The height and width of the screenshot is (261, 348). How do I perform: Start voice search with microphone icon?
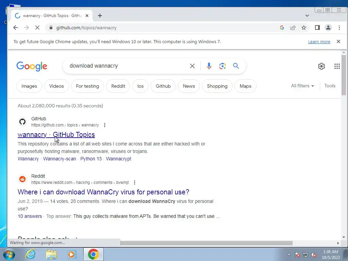[x=209, y=66]
